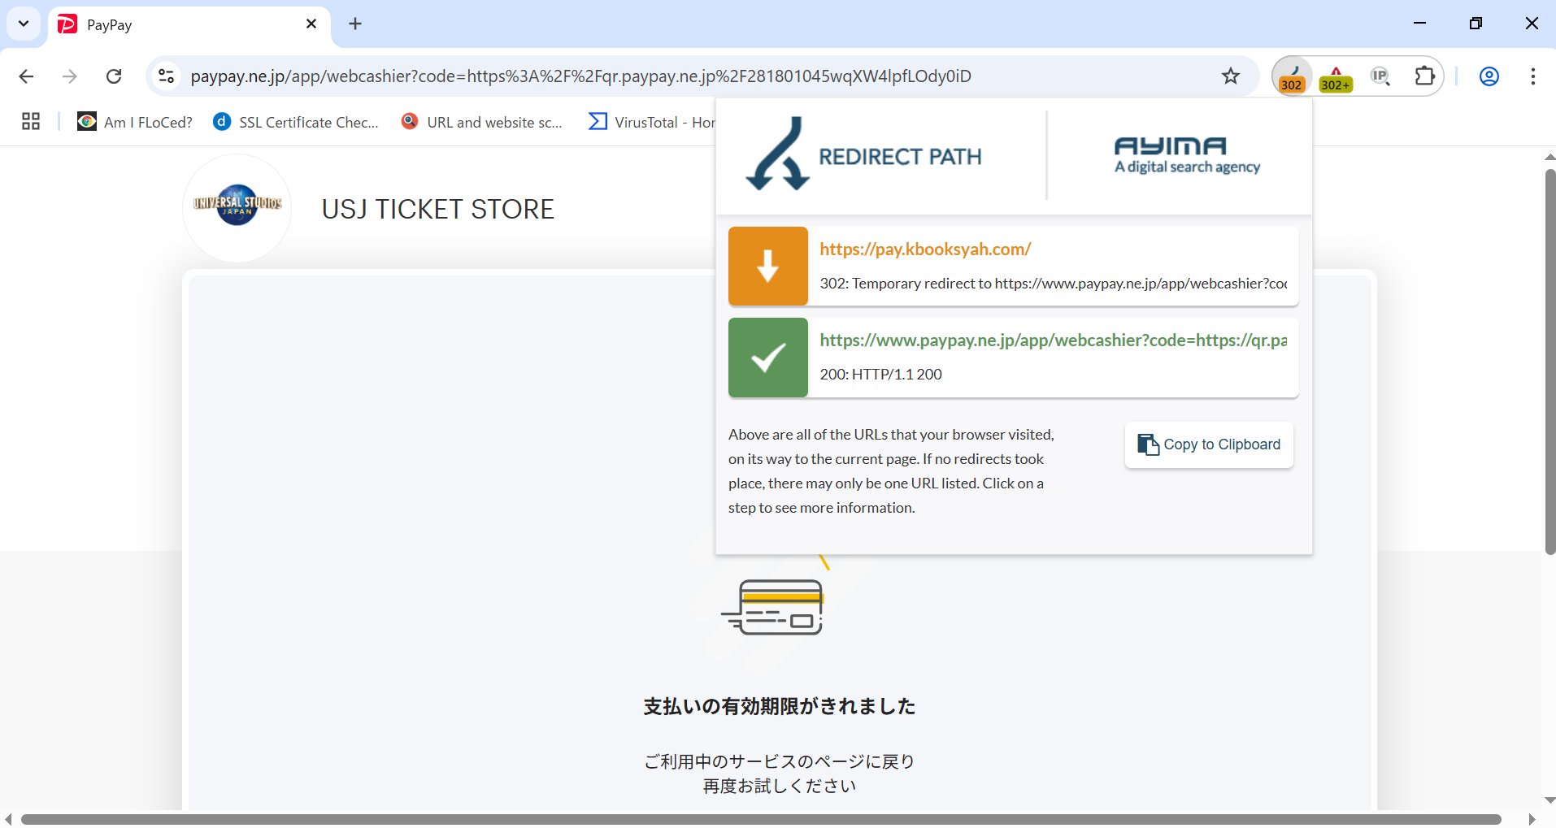Click the '200: HTTP/1.1 200' status text
This screenshot has height=828, width=1556.
(880, 375)
